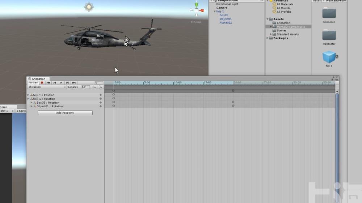Play the zhishengji animation clip
362x203 pixels.
[61, 83]
